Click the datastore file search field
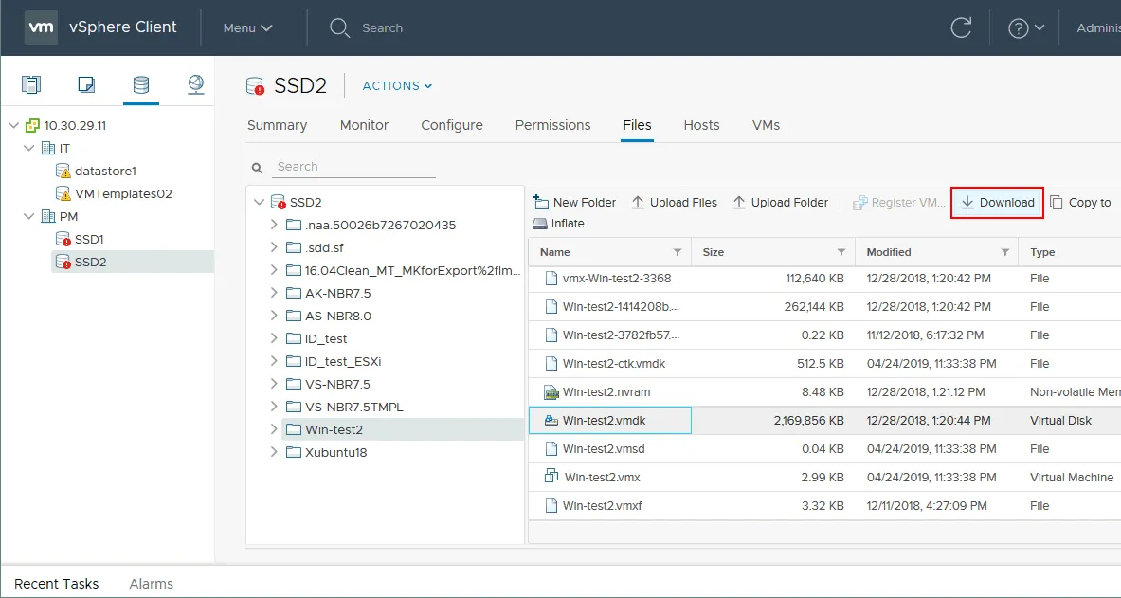1121x598 pixels. pyautogui.click(x=353, y=167)
